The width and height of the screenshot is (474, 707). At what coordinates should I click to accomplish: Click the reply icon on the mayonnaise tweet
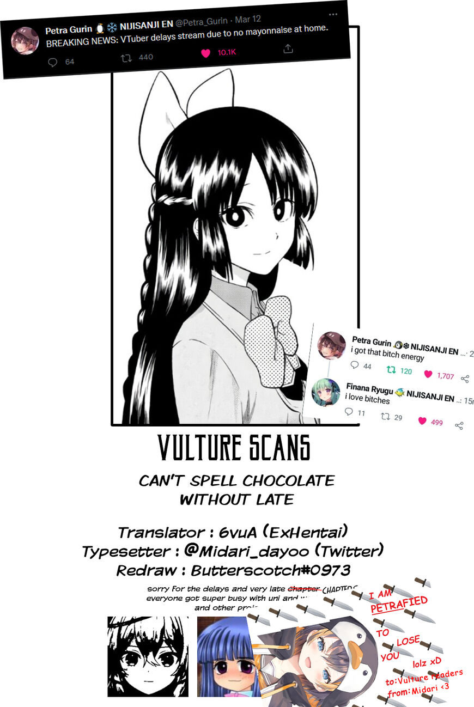pyautogui.click(x=53, y=62)
